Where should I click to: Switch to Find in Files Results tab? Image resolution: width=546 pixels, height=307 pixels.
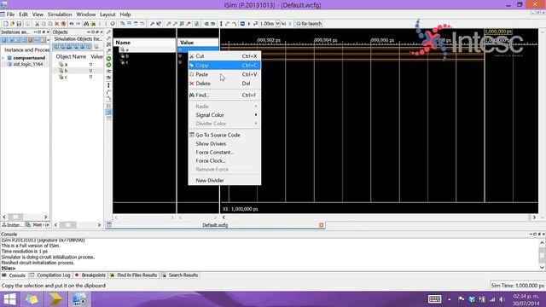(x=134, y=275)
